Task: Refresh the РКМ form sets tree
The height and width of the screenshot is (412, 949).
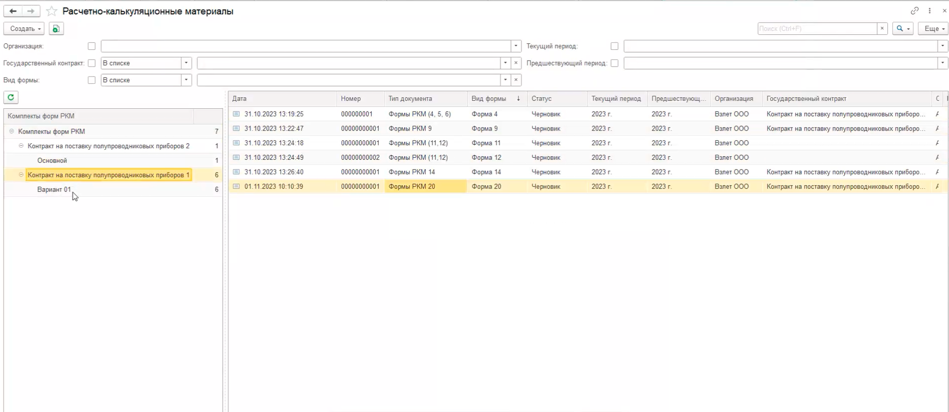Action: [11, 97]
